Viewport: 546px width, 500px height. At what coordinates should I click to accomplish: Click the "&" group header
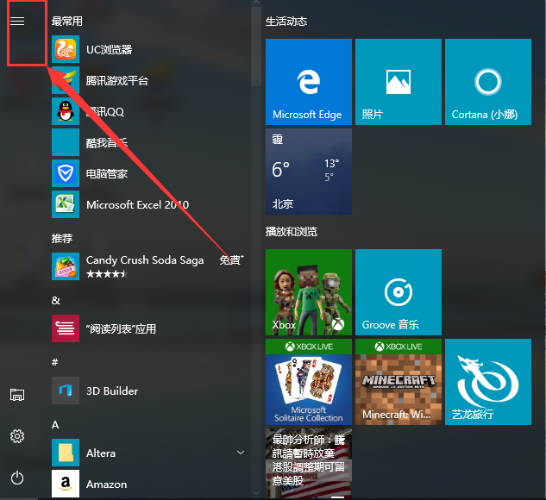(x=56, y=300)
